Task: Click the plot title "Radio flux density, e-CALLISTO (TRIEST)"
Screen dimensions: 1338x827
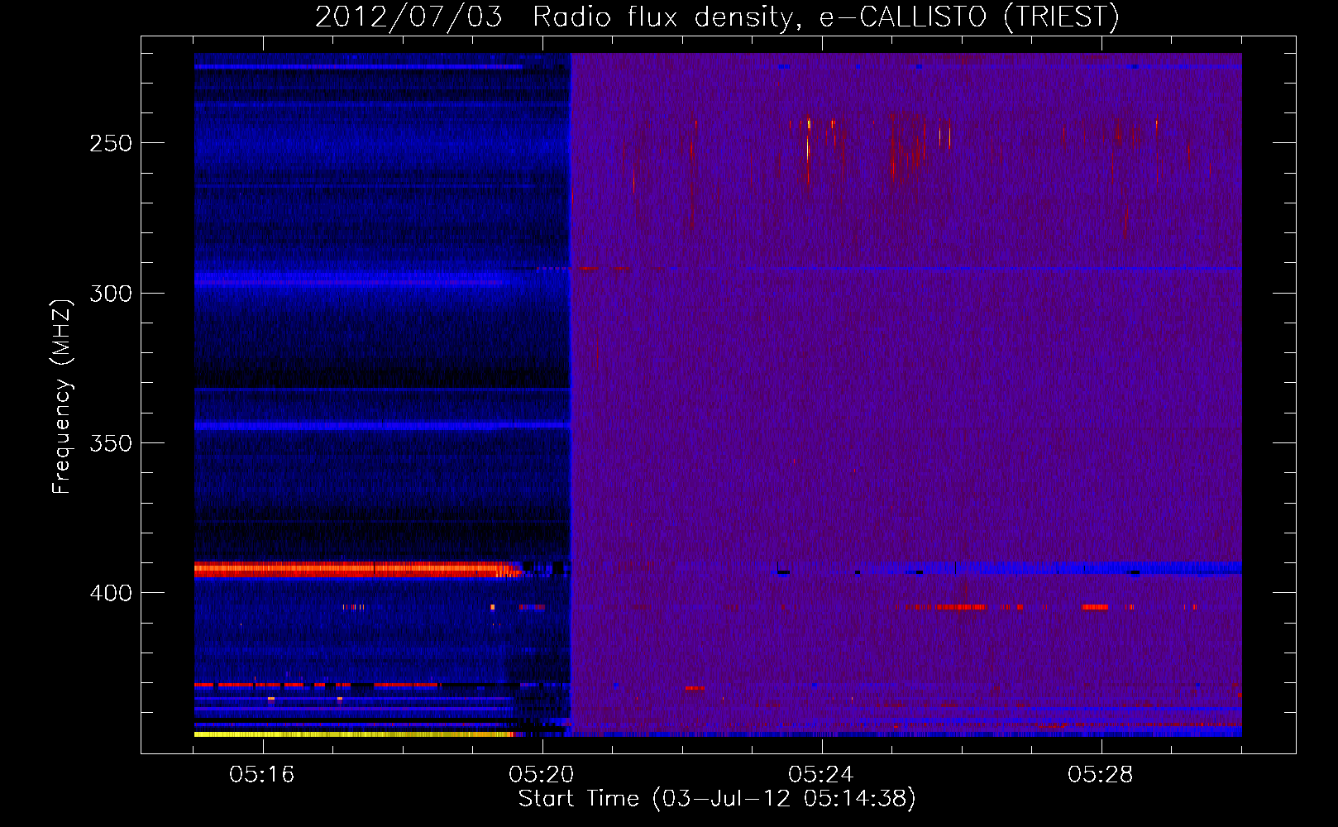Action: [x=825, y=17]
